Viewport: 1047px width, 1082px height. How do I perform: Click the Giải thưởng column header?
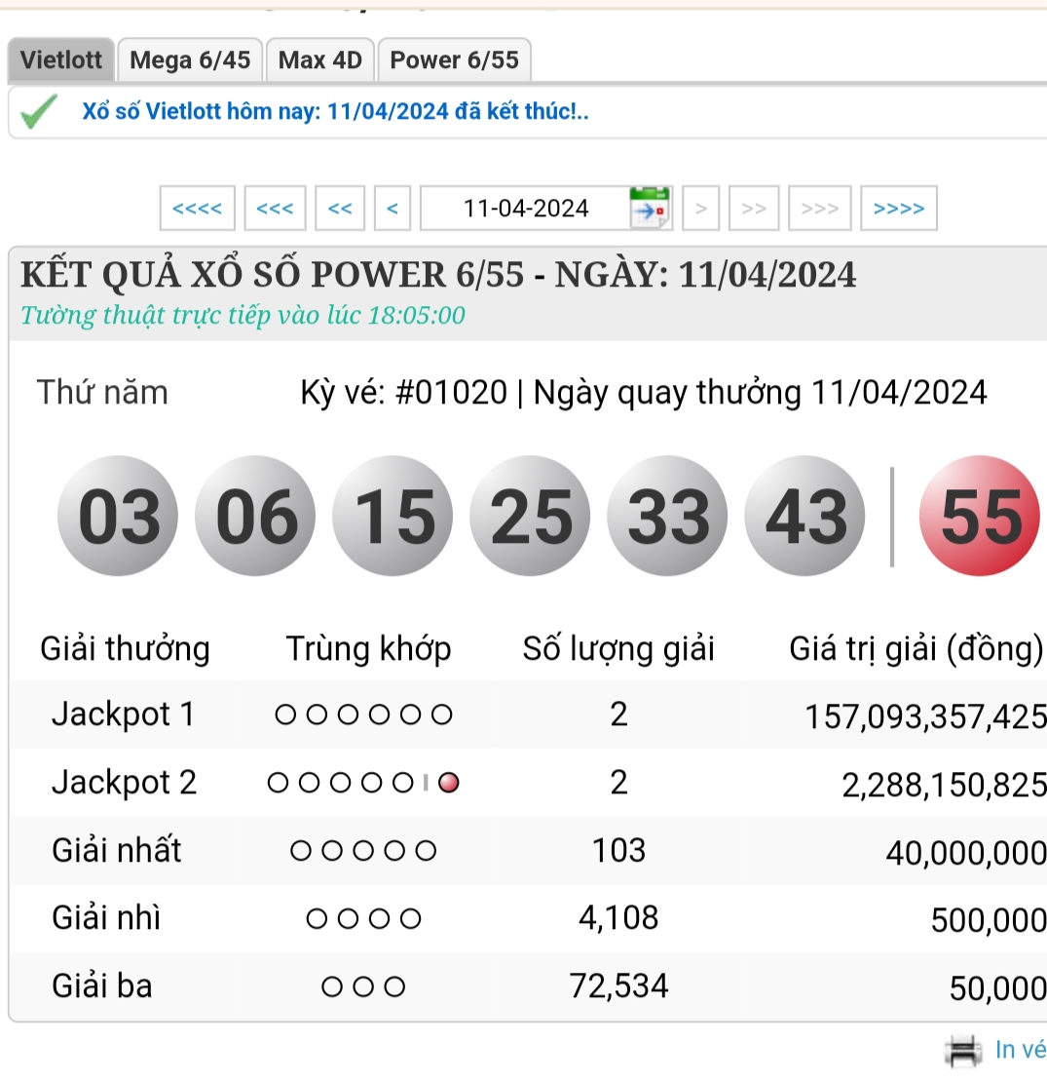pyautogui.click(x=125, y=648)
